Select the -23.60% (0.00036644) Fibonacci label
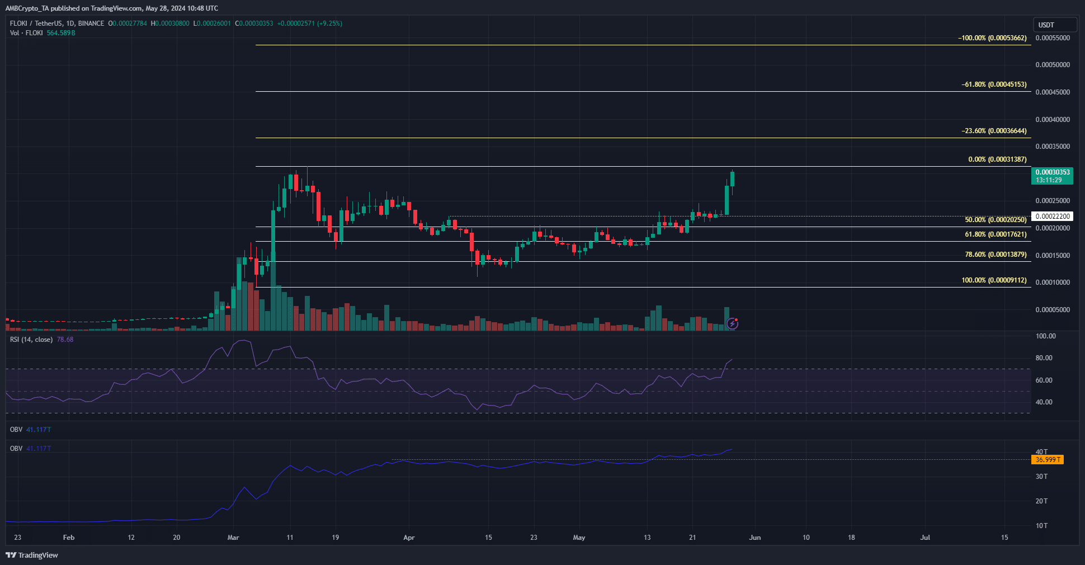This screenshot has height=565, width=1085. point(994,131)
